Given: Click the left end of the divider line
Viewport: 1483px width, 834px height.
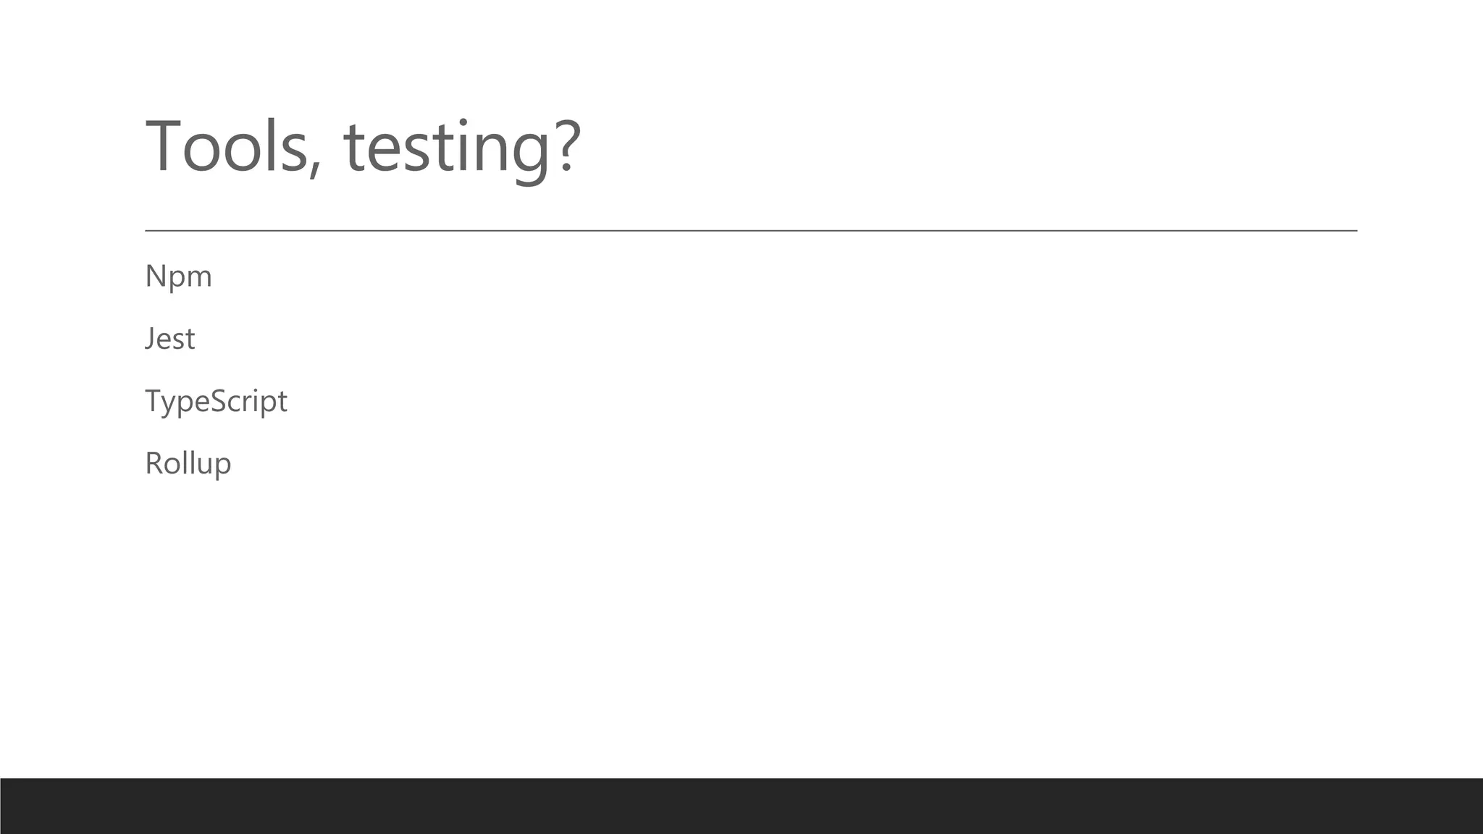Looking at the screenshot, I should (148, 231).
